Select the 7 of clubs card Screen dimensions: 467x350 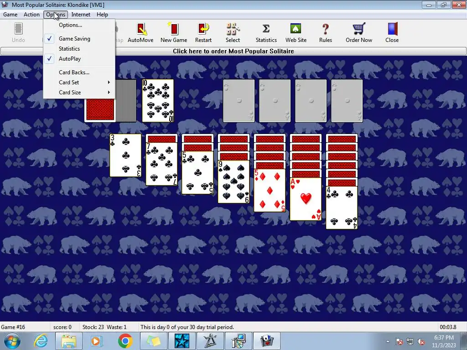click(x=162, y=164)
